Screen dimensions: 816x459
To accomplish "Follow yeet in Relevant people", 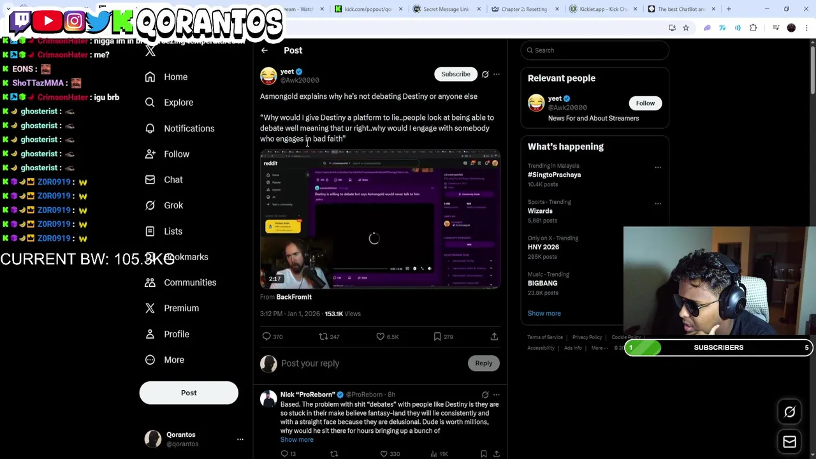I will click(645, 103).
